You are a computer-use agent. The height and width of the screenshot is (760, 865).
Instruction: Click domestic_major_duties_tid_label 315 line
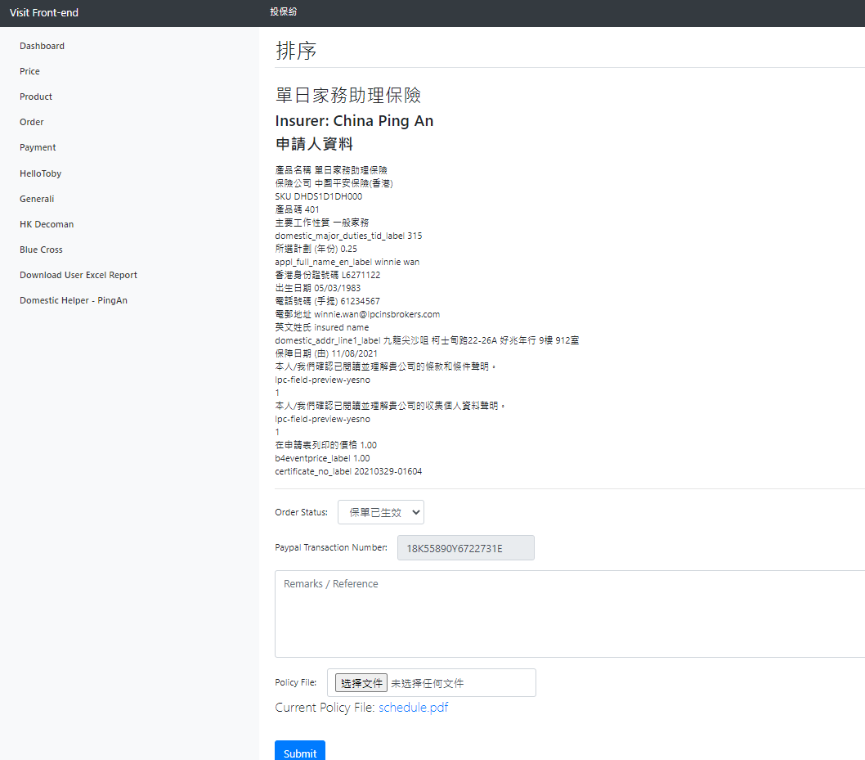348,236
